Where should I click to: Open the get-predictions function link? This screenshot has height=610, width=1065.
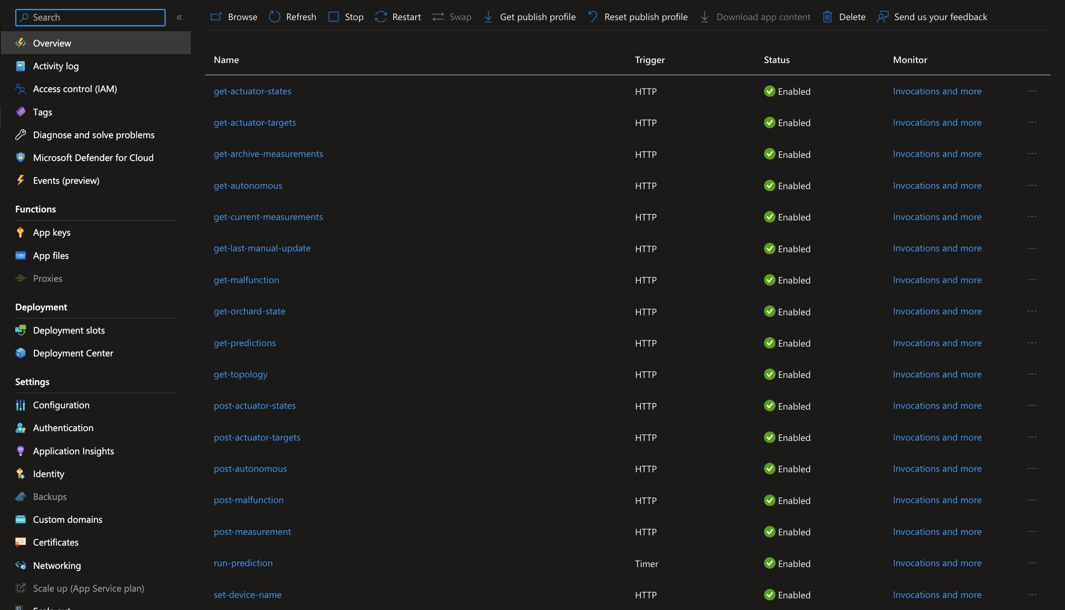[x=245, y=343]
